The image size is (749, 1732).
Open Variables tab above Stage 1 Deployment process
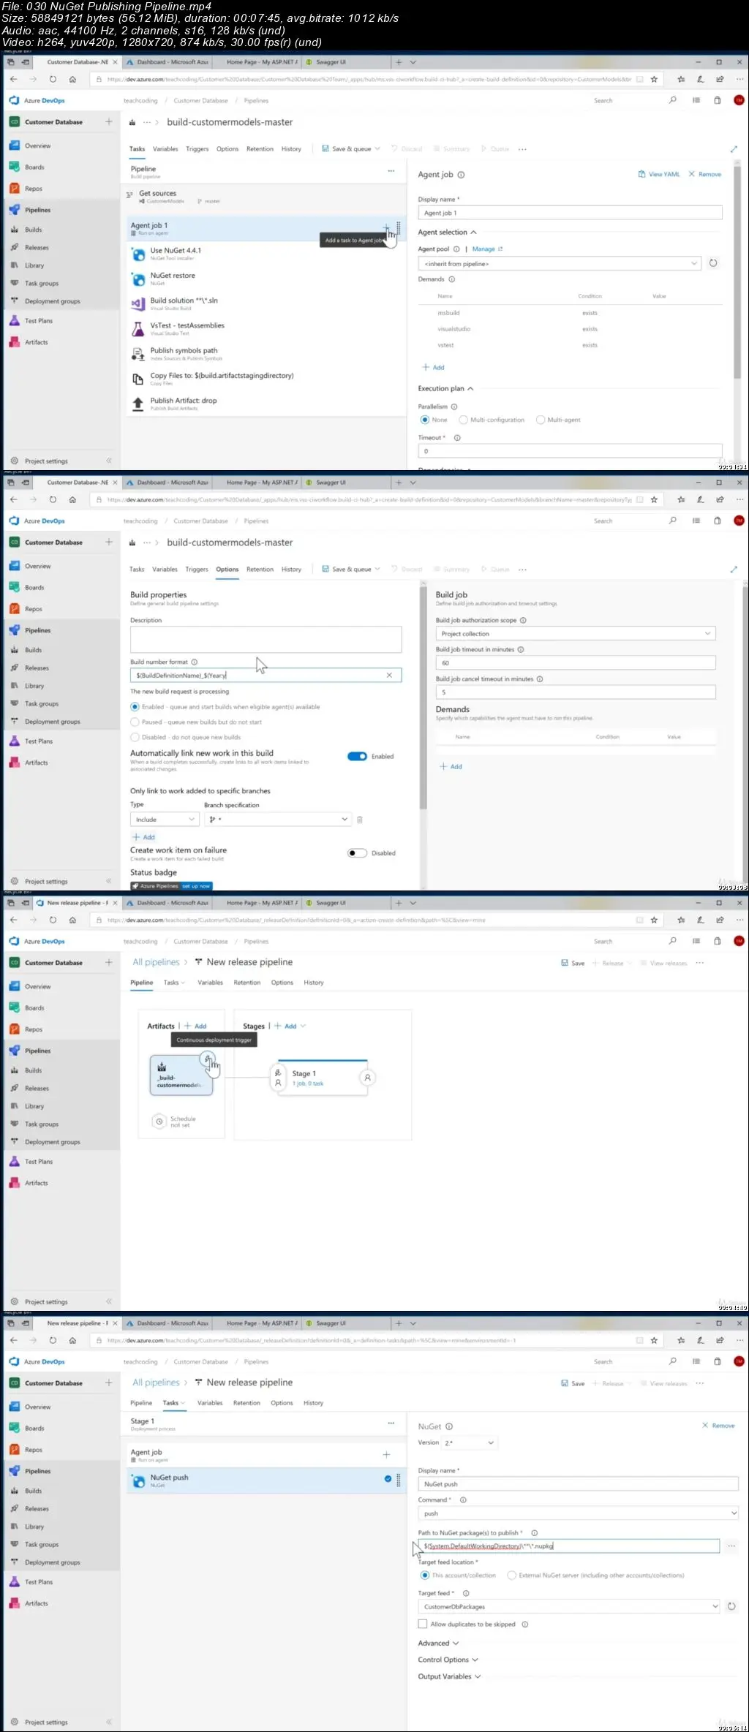tap(210, 1402)
